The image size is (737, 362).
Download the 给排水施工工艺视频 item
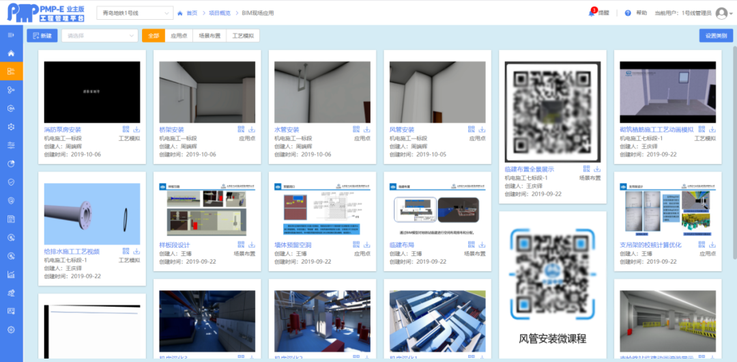click(136, 251)
